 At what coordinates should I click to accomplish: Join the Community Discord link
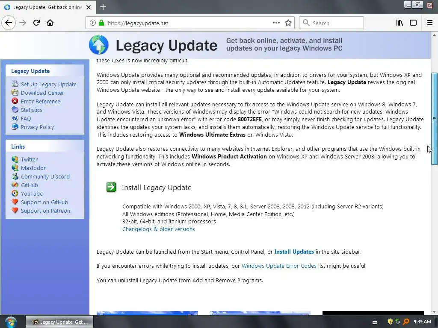click(x=45, y=176)
